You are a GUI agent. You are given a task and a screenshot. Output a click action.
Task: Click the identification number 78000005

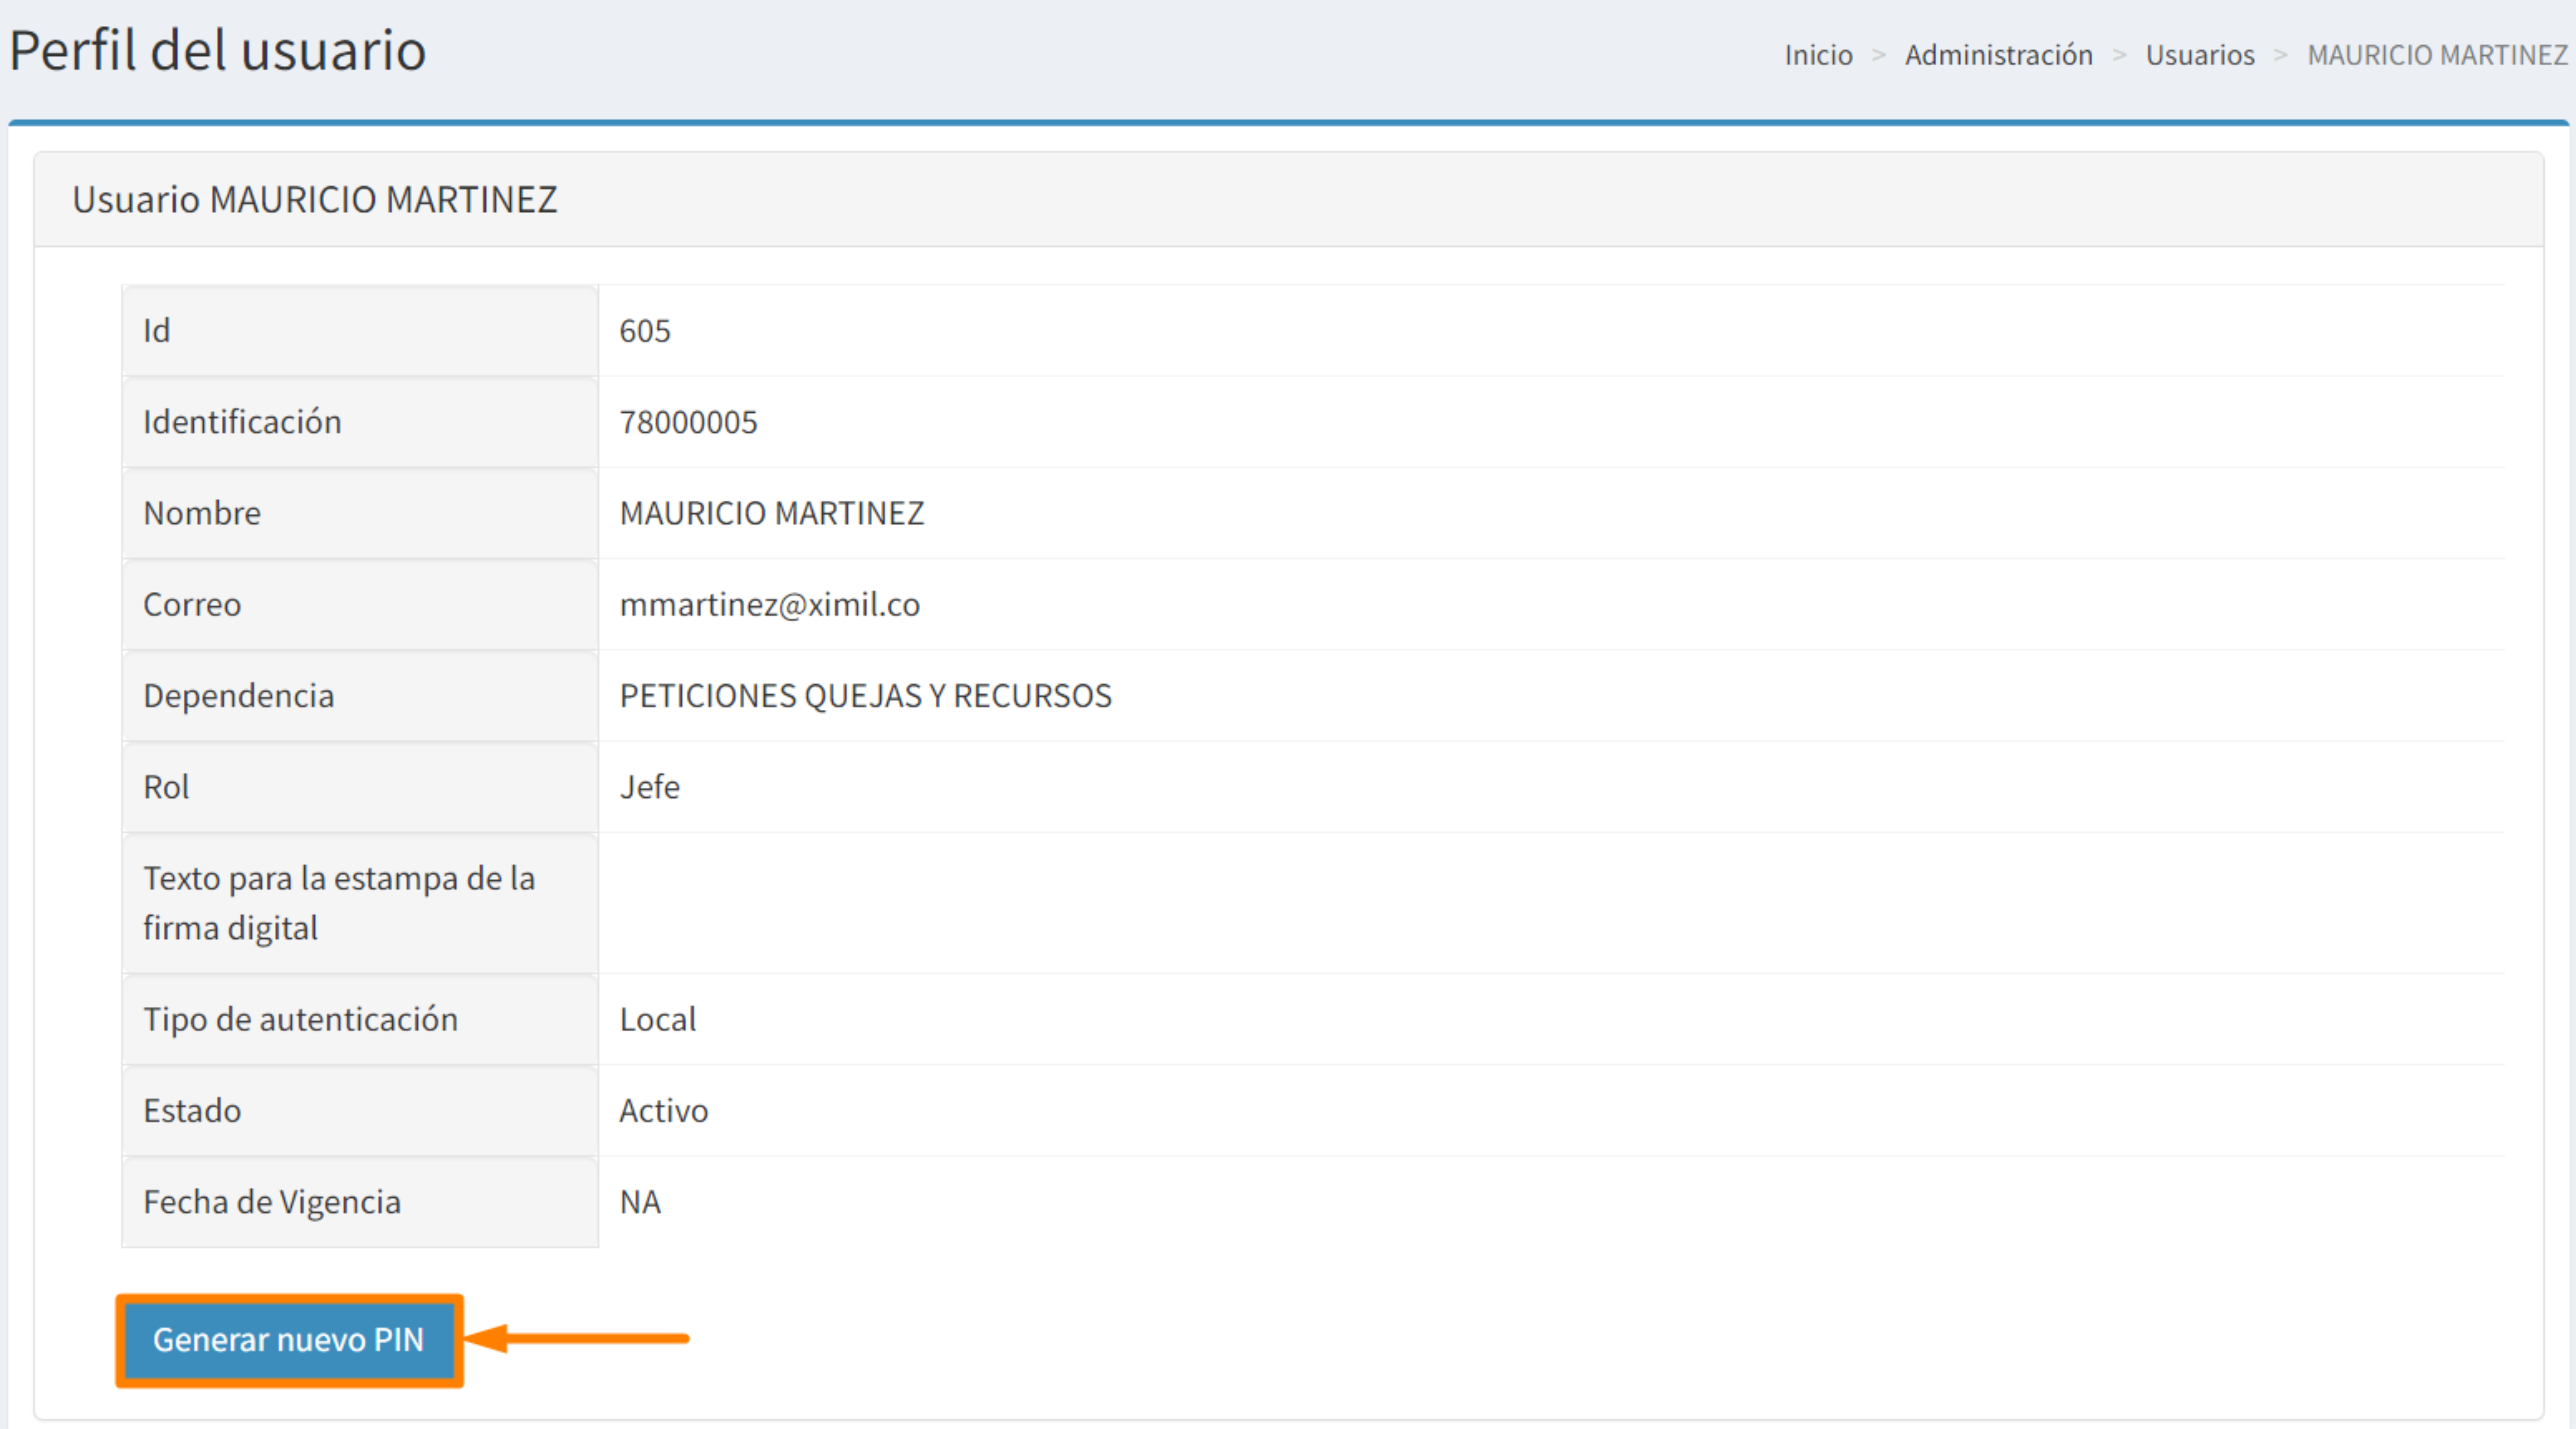(x=688, y=422)
